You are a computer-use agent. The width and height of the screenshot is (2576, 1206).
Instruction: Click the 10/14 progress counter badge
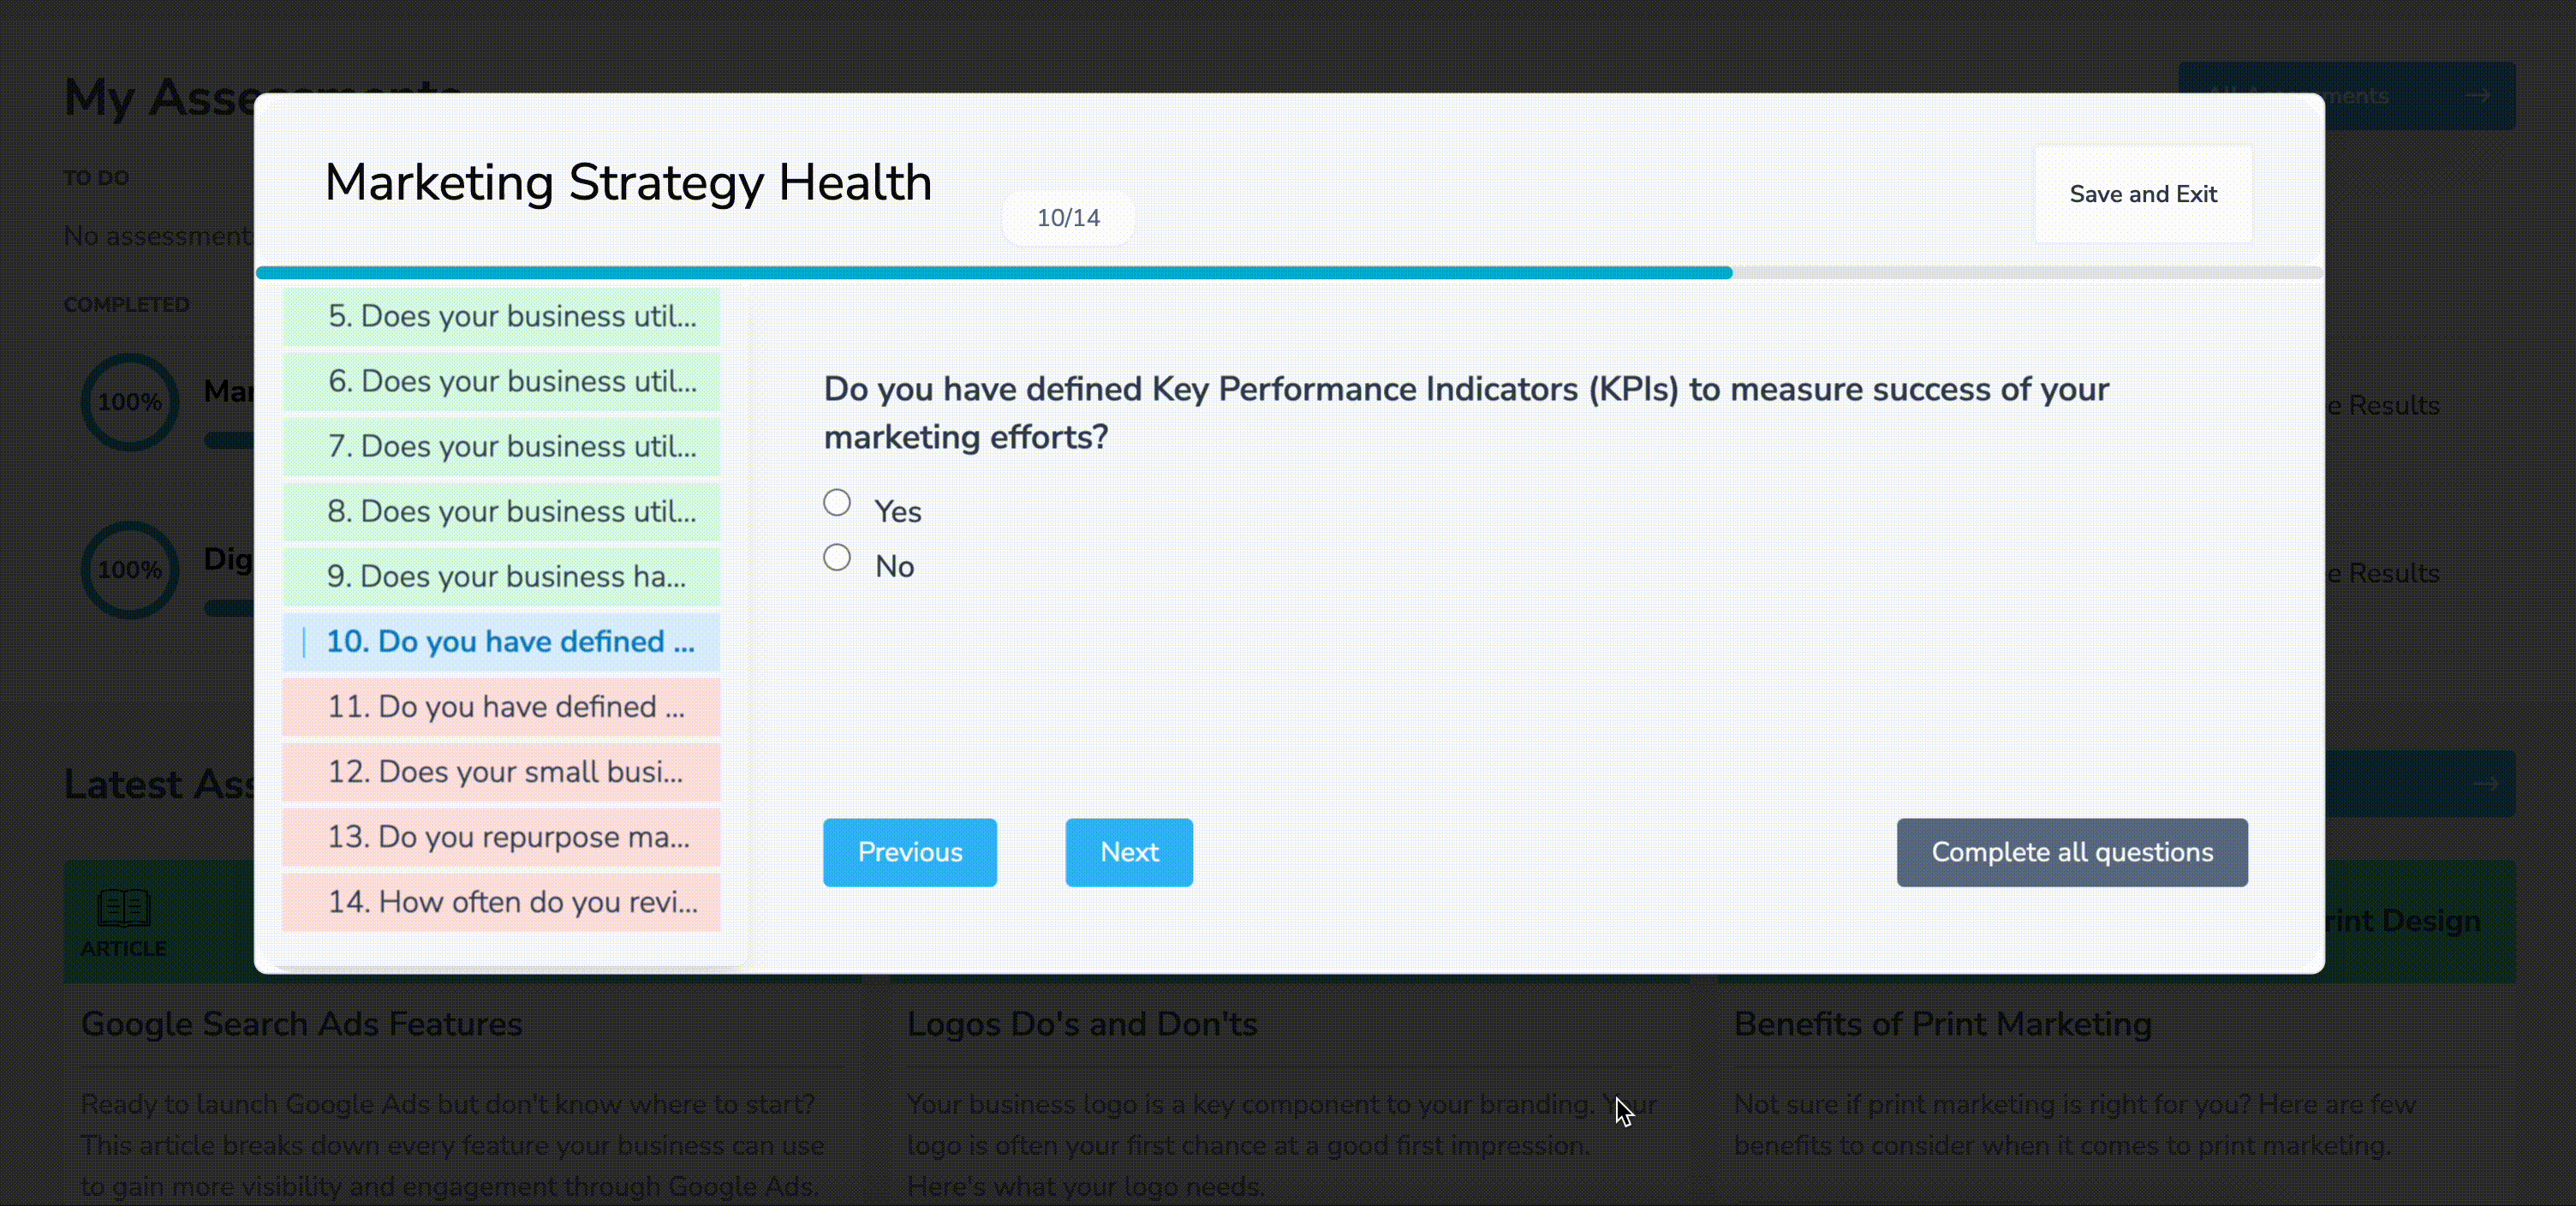point(1068,218)
